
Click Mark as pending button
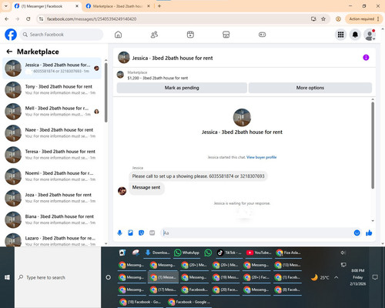pyautogui.click(x=182, y=88)
